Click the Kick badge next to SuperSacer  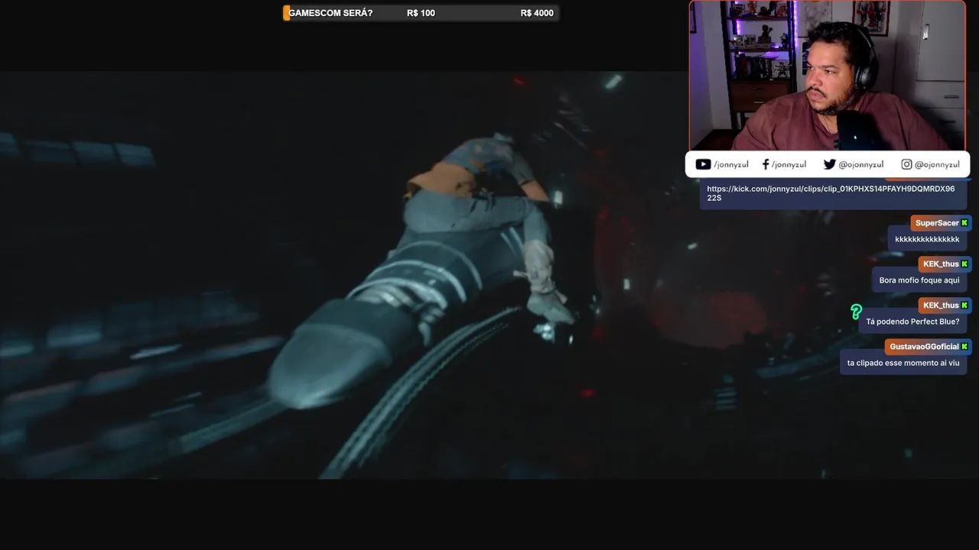(964, 223)
